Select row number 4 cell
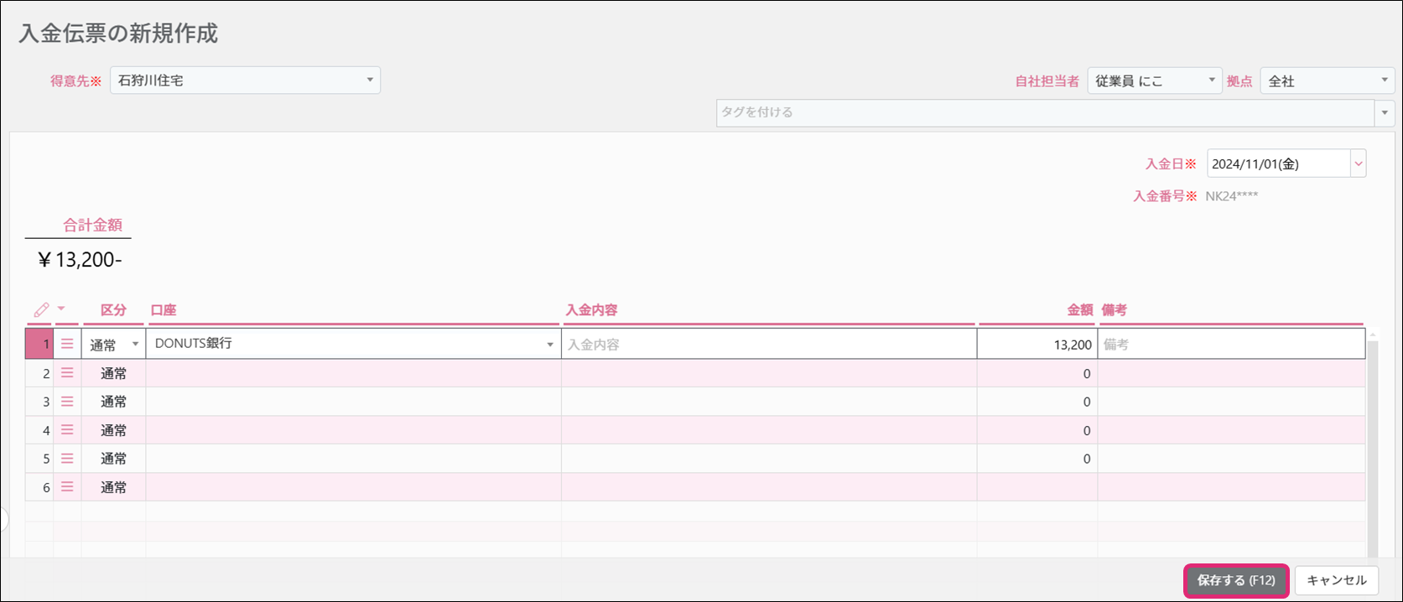This screenshot has width=1403, height=602. (39, 430)
